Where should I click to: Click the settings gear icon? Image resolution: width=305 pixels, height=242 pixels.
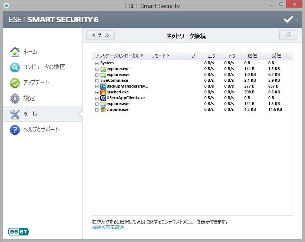point(15,98)
